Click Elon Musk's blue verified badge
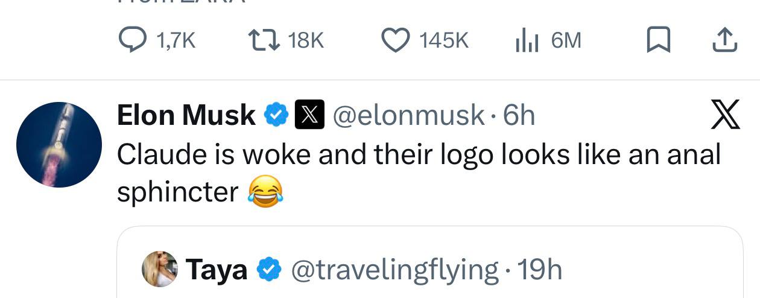This screenshot has width=760, height=298. click(276, 115)
